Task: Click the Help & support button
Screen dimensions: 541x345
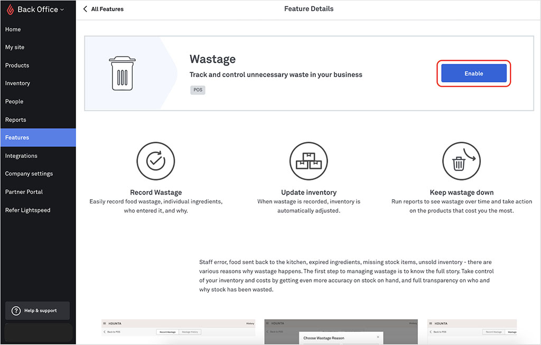Action: [x=38, y=311]
